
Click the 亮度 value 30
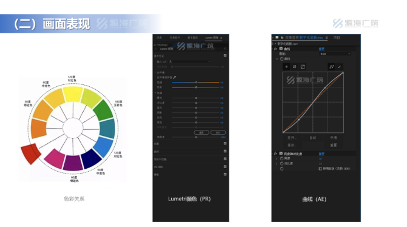click(x=320, y=158)
